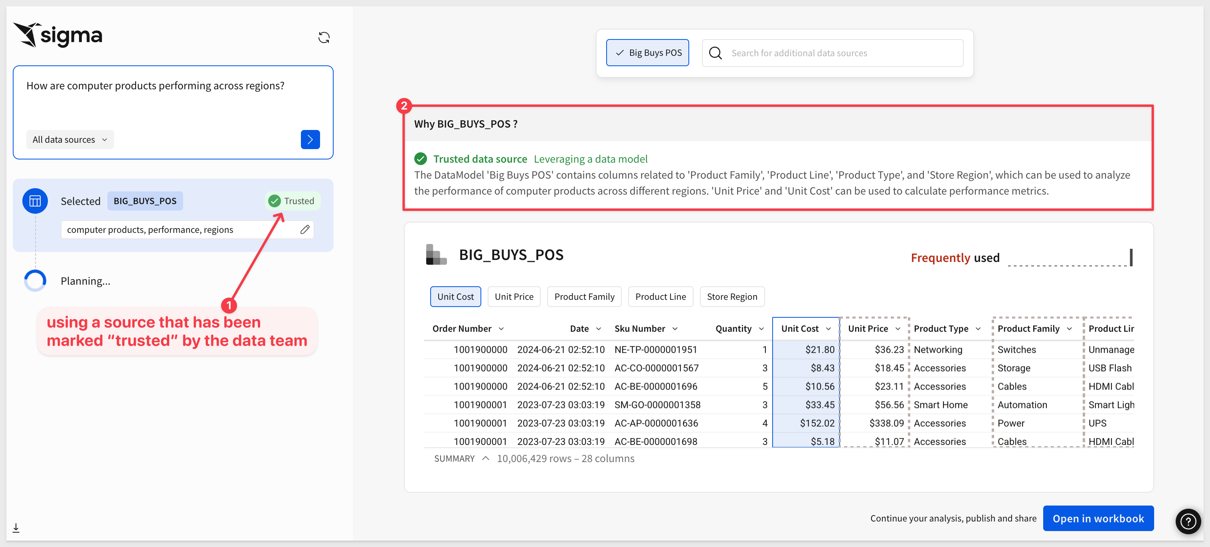Toggle the Big Buys POS source chip

(647, 53)
